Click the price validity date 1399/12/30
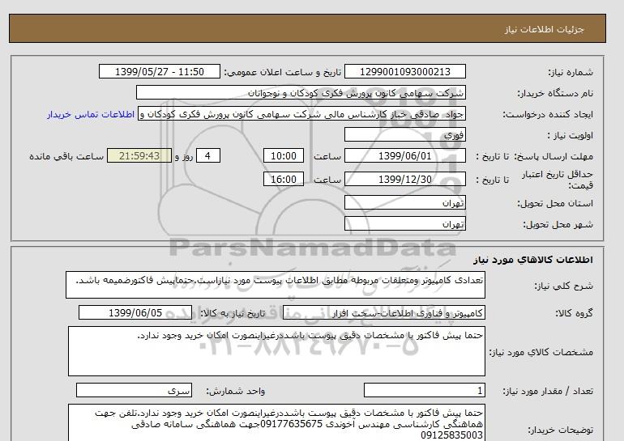 click(405, 179)
